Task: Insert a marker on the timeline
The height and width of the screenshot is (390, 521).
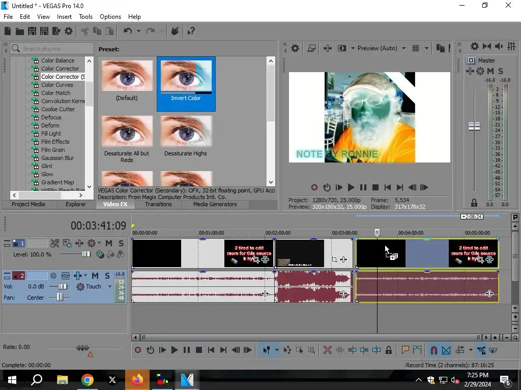Action: [405, 350]
